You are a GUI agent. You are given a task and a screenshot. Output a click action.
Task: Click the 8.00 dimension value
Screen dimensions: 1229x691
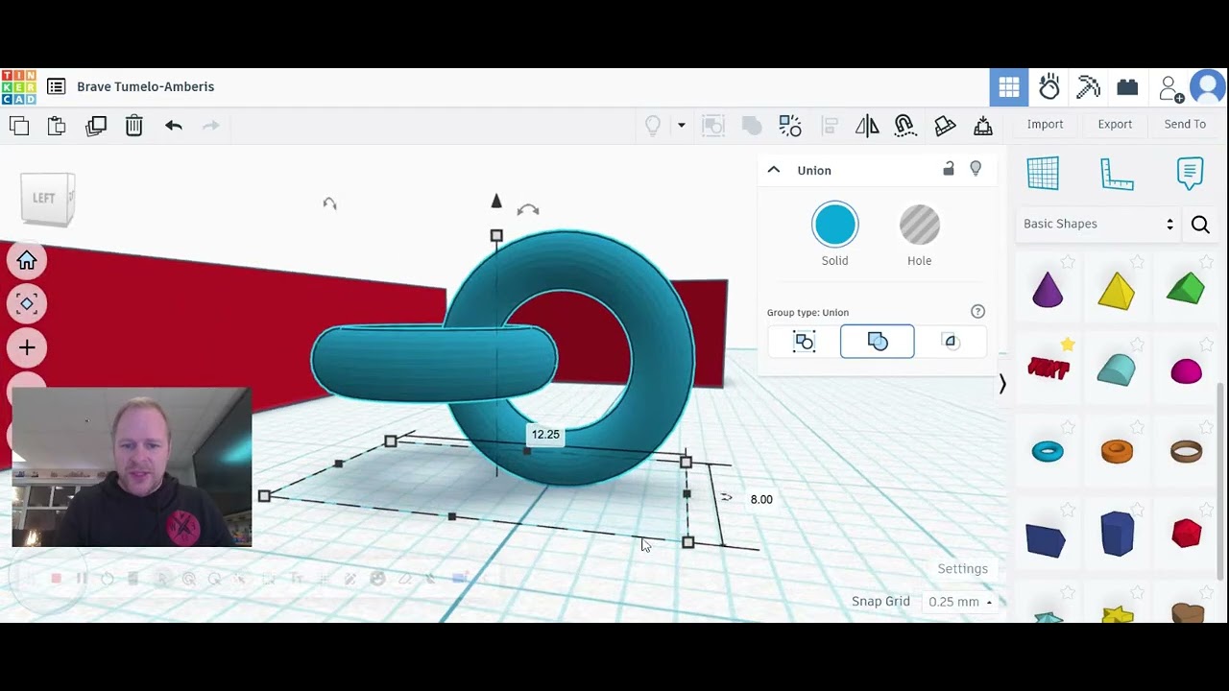761,499
